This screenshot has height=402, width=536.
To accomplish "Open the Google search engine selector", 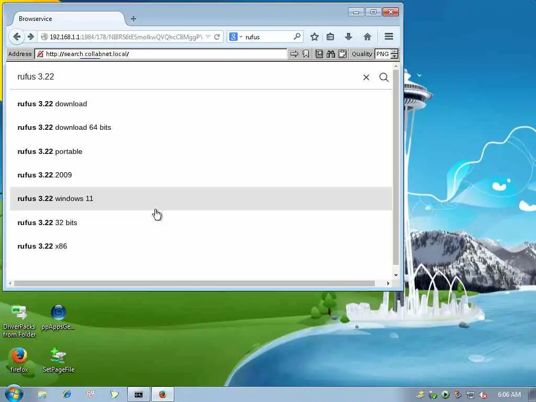I will coord(236,37).
